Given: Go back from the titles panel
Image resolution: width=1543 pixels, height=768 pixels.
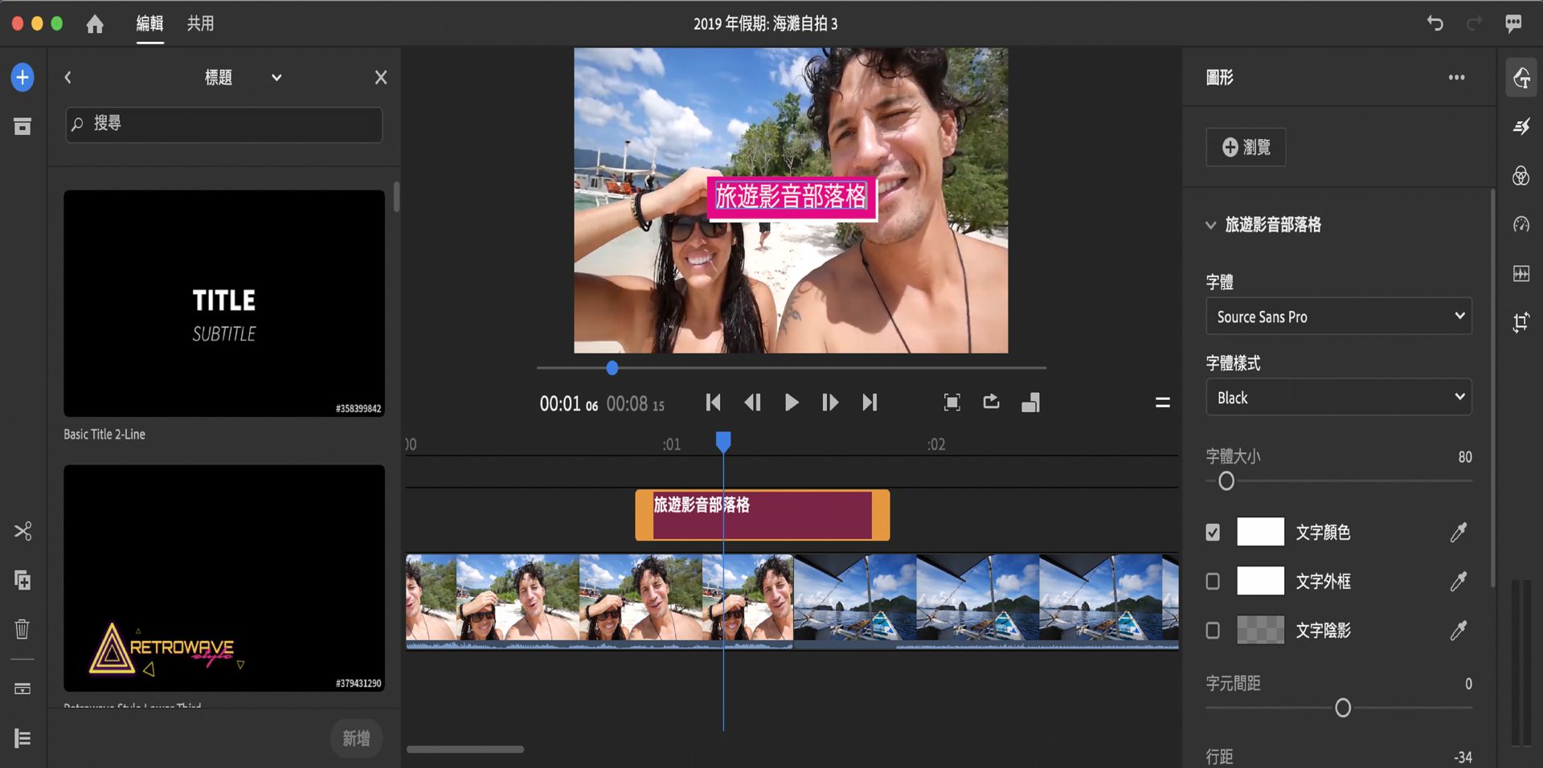Looking at the screenshot, I should click(x=68, y=77).
